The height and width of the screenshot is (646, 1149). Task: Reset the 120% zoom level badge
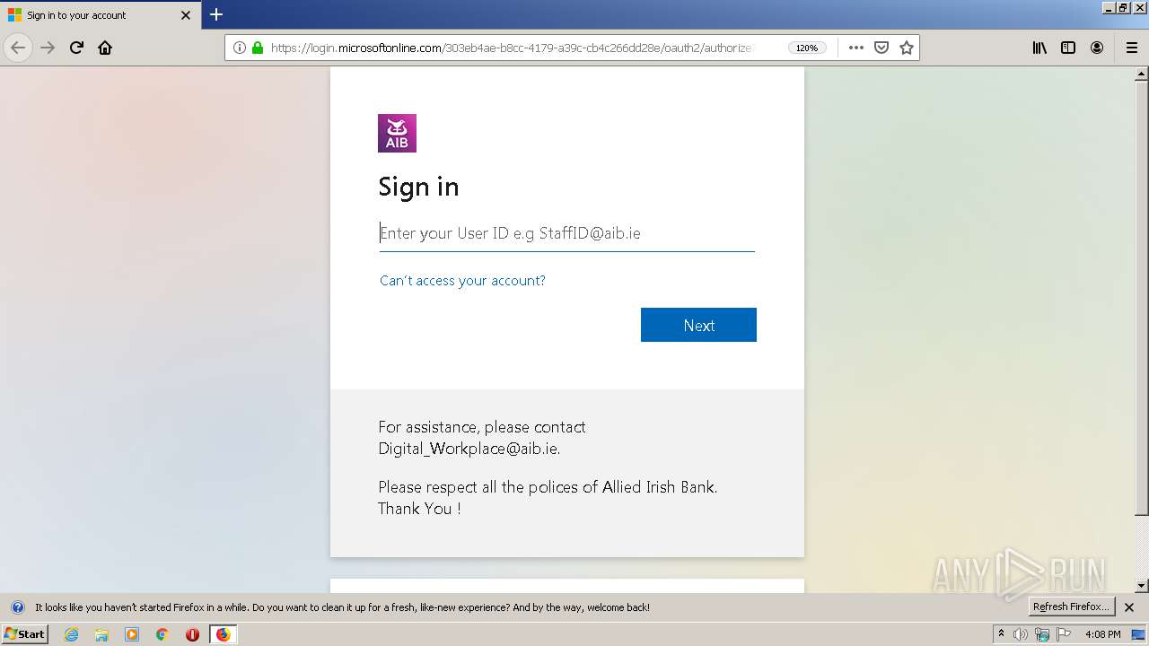pyautogui.click(x=807, y=48)
